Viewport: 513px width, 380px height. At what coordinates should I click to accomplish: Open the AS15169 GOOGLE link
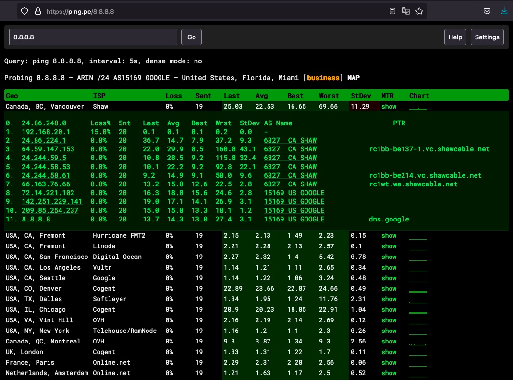127,78
